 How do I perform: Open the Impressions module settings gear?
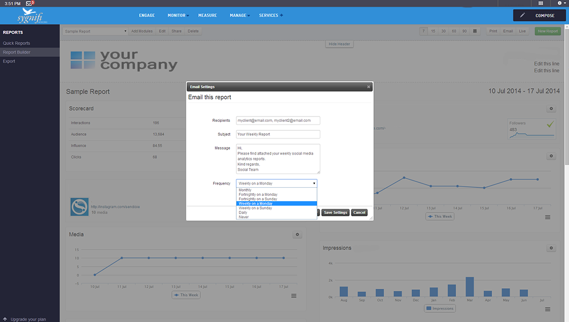click(550, 248)
